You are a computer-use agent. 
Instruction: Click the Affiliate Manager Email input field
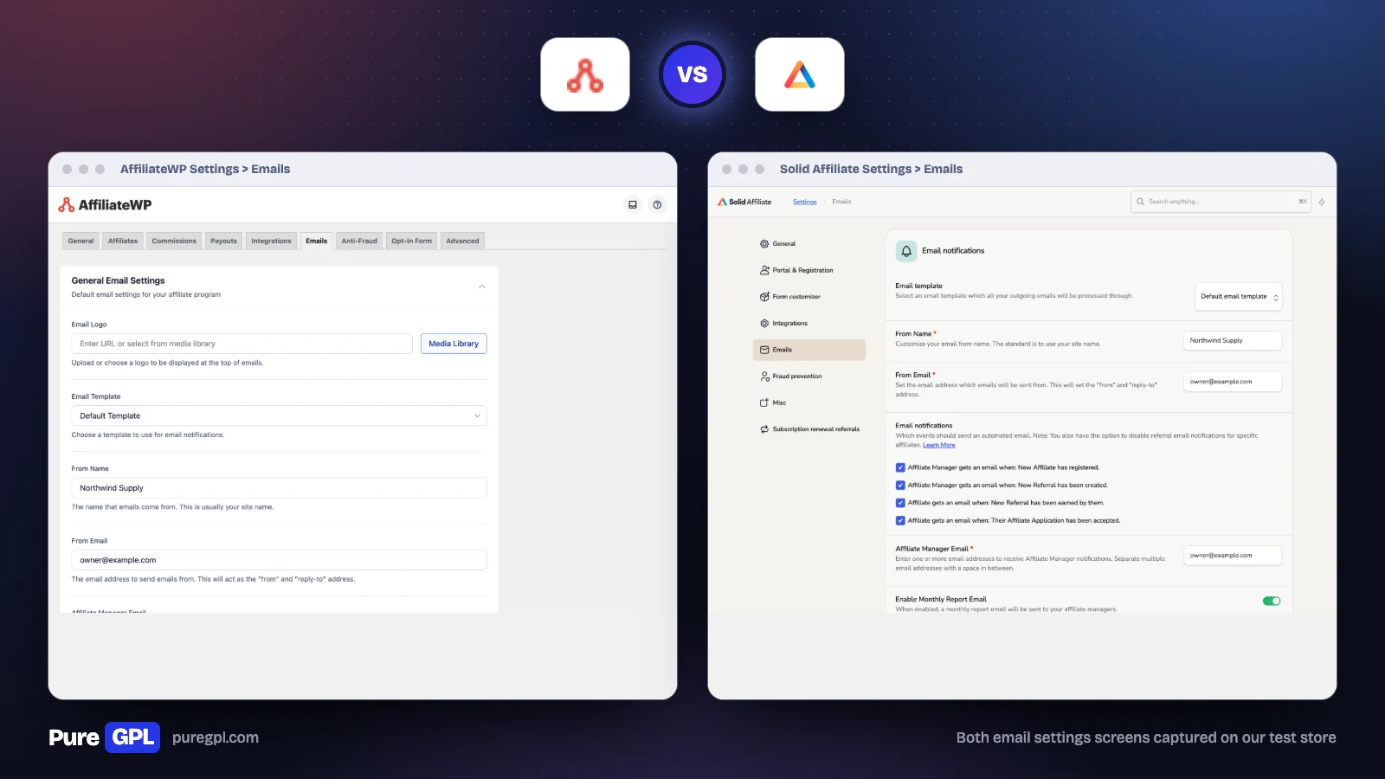(1233, 556)
